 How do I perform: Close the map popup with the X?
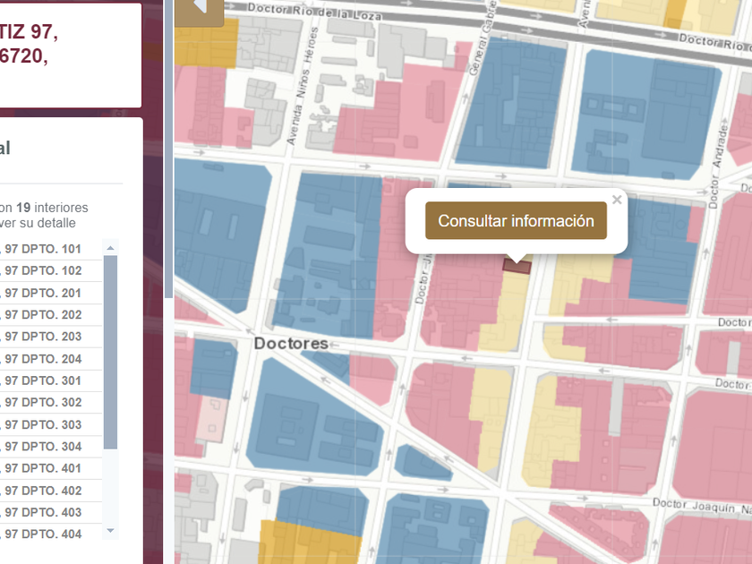(x=617, y=200)
